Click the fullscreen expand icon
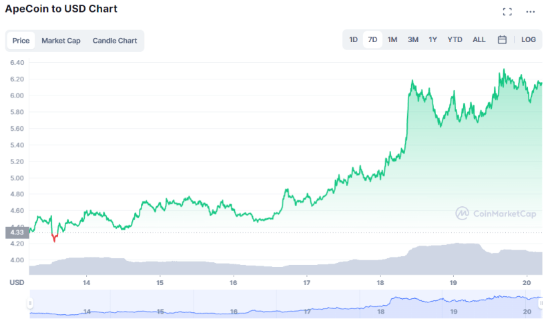 [x=507, y=12]
